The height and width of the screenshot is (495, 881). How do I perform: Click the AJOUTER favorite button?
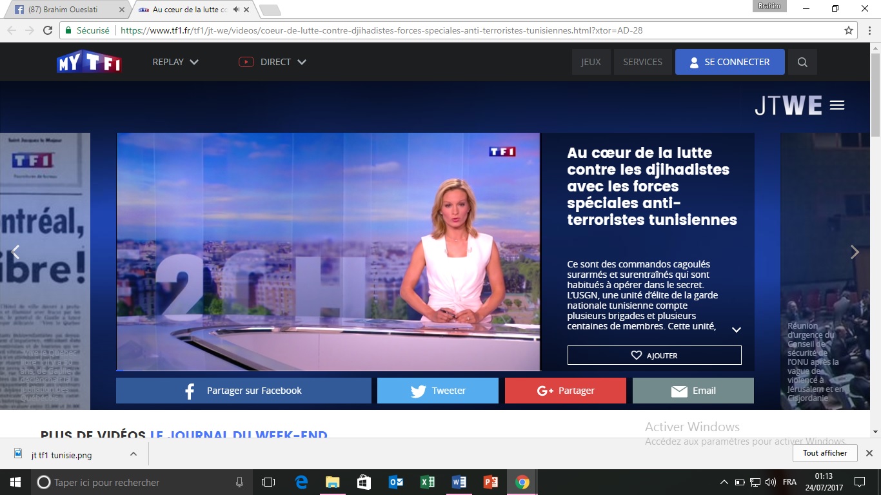[654, 355]
